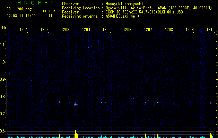Click the 1207 time marker
The width and height of the screenshot is (218, 138).
click(148, 30)
